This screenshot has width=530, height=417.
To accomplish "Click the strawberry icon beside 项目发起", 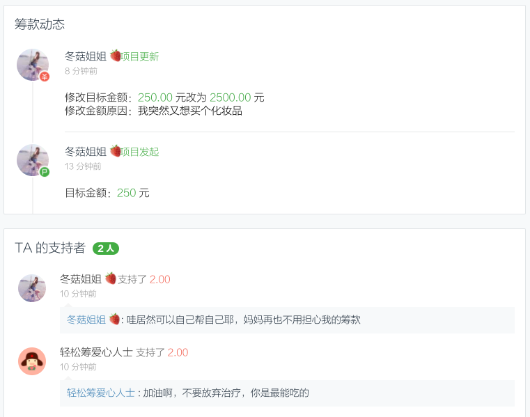I will click(115, 150).
